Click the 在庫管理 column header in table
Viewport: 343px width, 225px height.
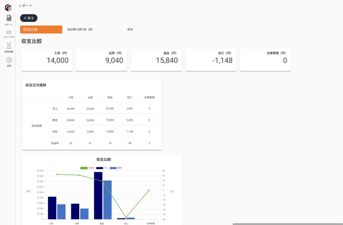149,98
